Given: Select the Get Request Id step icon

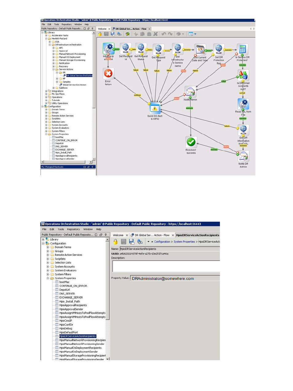Looking at the screenshot, I should pos(126,49).
